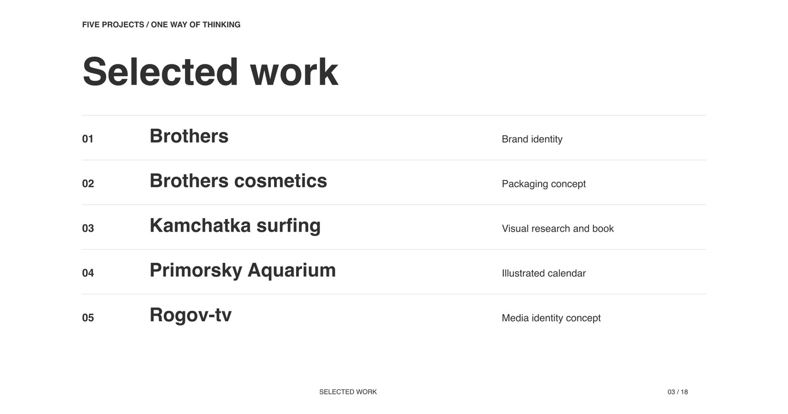Select the Media identity concept text
Image resolution: width=788 pixels, height=414 pixels.
[x=551, y=318]
